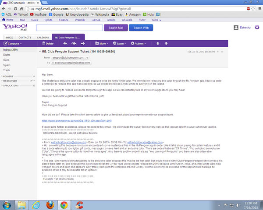Add support@clubpenguin.com to contacts plus icon
The height and width of the screenshot is (210, 263).
tap(87, 58)
